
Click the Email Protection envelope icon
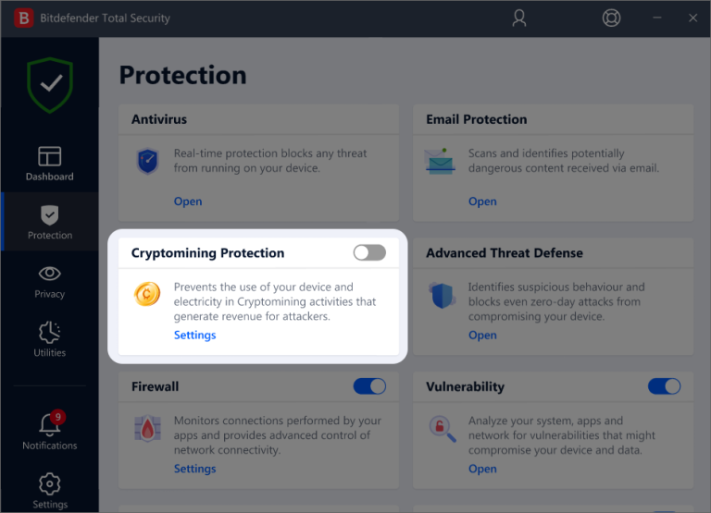point(440,161)
